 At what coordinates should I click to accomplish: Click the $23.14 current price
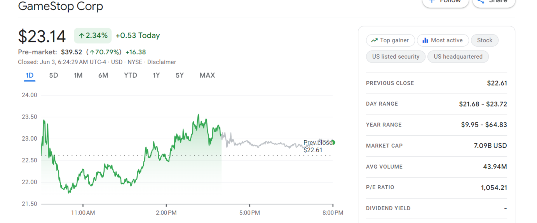[x=42, y=36]
